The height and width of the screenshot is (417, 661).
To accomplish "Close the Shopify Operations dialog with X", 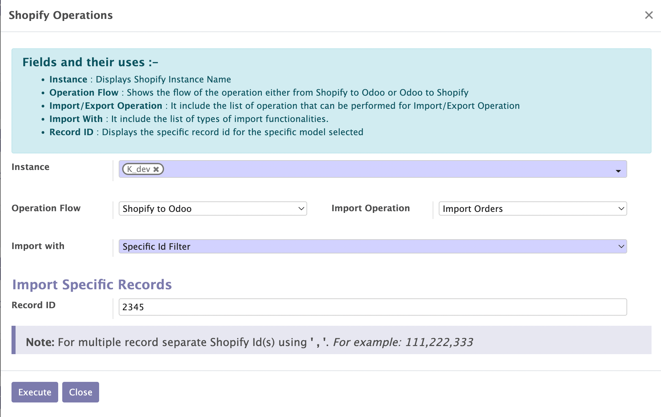I will (648, 15).
